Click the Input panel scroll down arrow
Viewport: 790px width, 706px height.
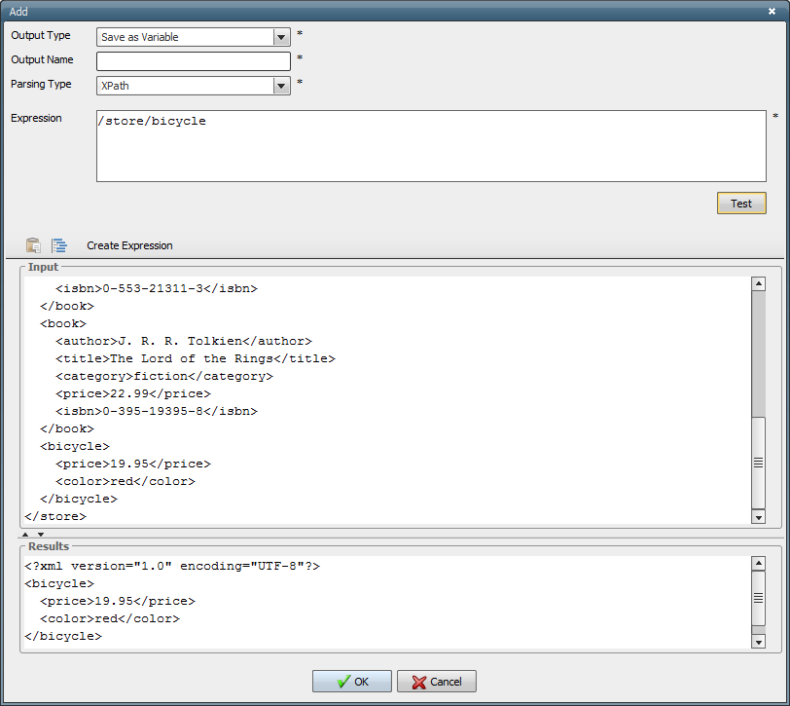(x=758, y=517)
